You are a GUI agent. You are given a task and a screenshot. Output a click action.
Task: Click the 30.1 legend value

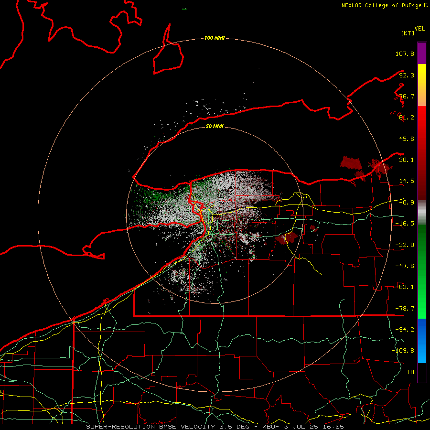pos(407,160)
